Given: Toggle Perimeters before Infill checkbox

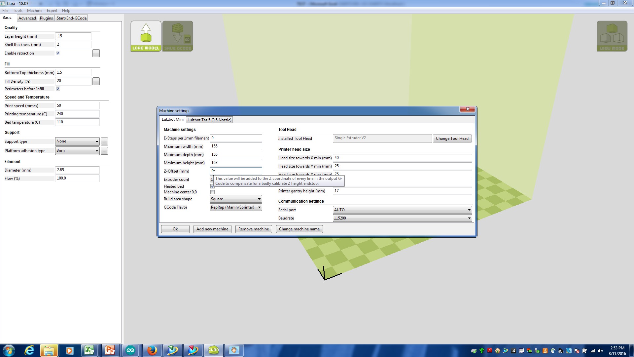Looking at the screenshot, I should 58,89.
